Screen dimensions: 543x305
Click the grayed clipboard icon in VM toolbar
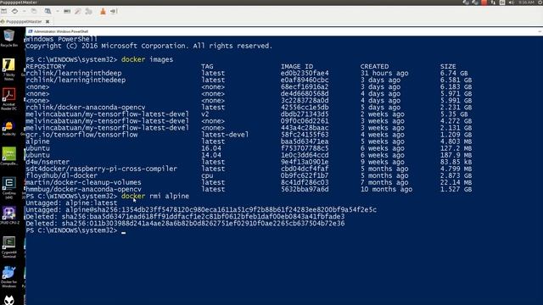coord(34,11)
